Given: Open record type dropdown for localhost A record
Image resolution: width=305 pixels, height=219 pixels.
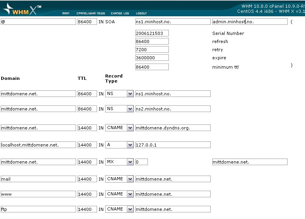Looking at the screenshot, I should 120,145.
